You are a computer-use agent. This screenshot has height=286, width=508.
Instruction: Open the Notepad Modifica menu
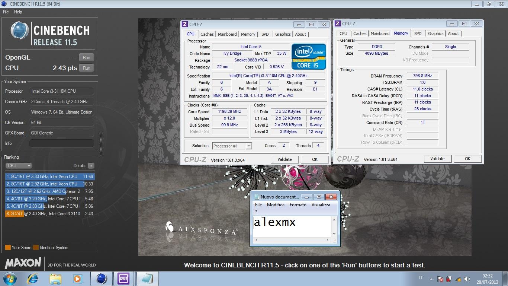[x=276, y=205]
